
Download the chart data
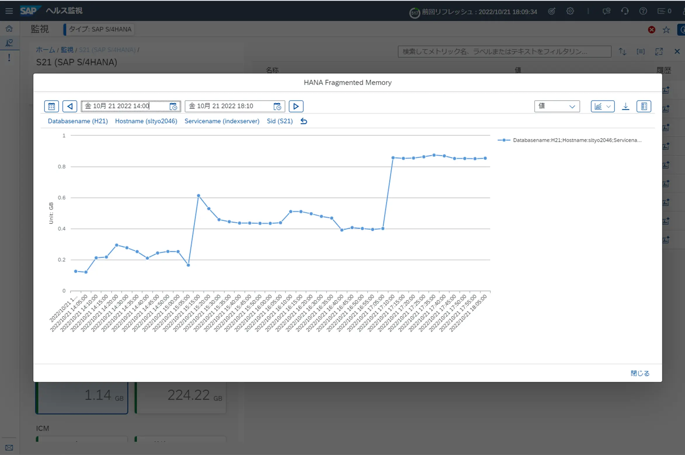[625, 106]
